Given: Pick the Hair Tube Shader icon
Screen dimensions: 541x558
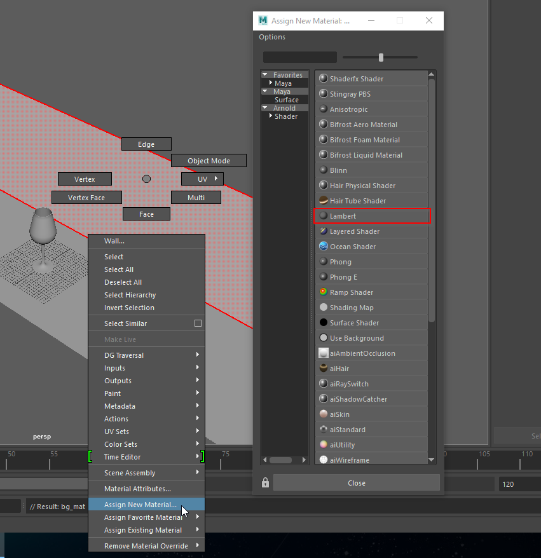Looking at the screenshot, I should tap(323, 201).
